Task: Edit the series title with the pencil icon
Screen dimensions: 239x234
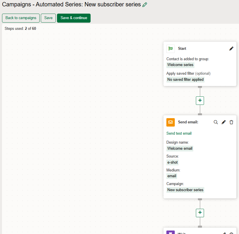Action: point(145,5)
